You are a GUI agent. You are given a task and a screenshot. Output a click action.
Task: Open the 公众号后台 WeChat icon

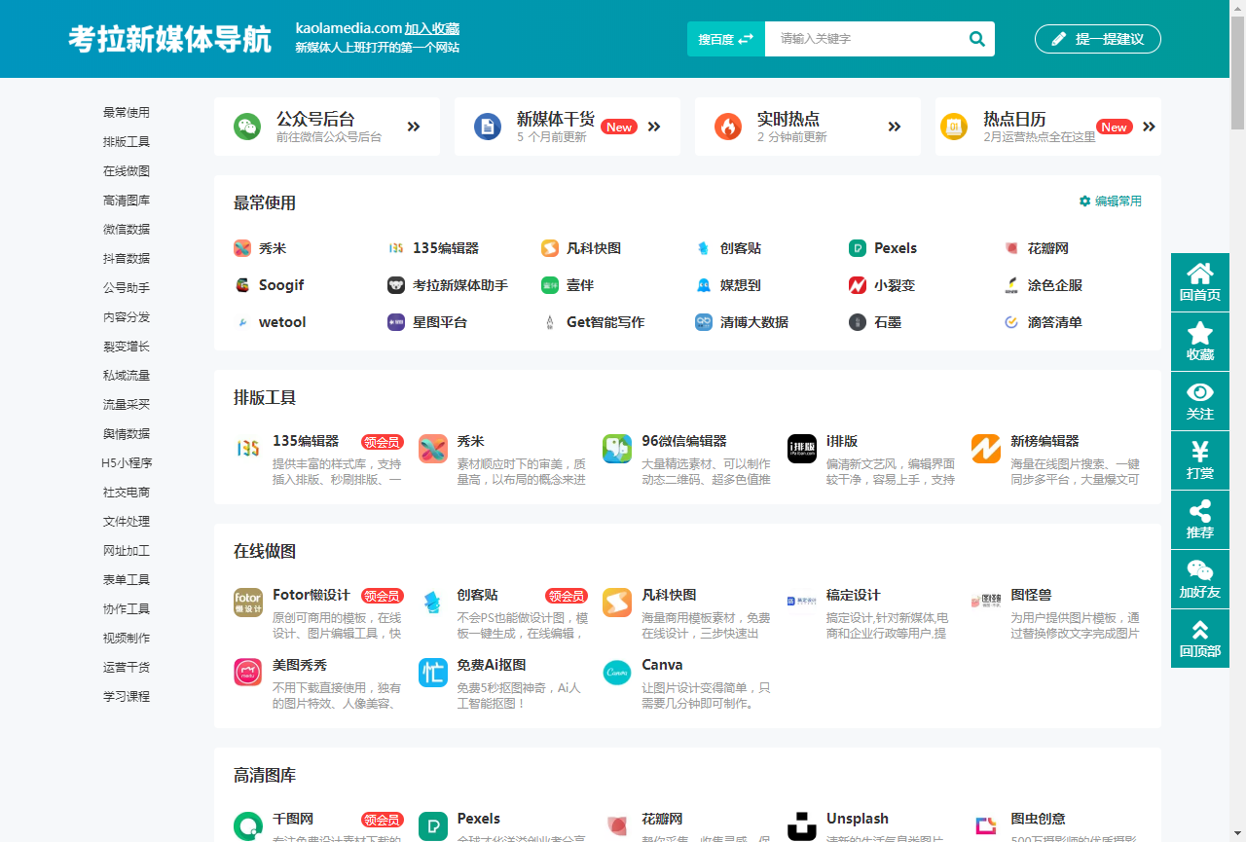(x=247, y=127)
